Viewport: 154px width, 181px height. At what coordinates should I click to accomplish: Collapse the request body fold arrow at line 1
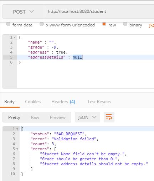coord(15,37)
